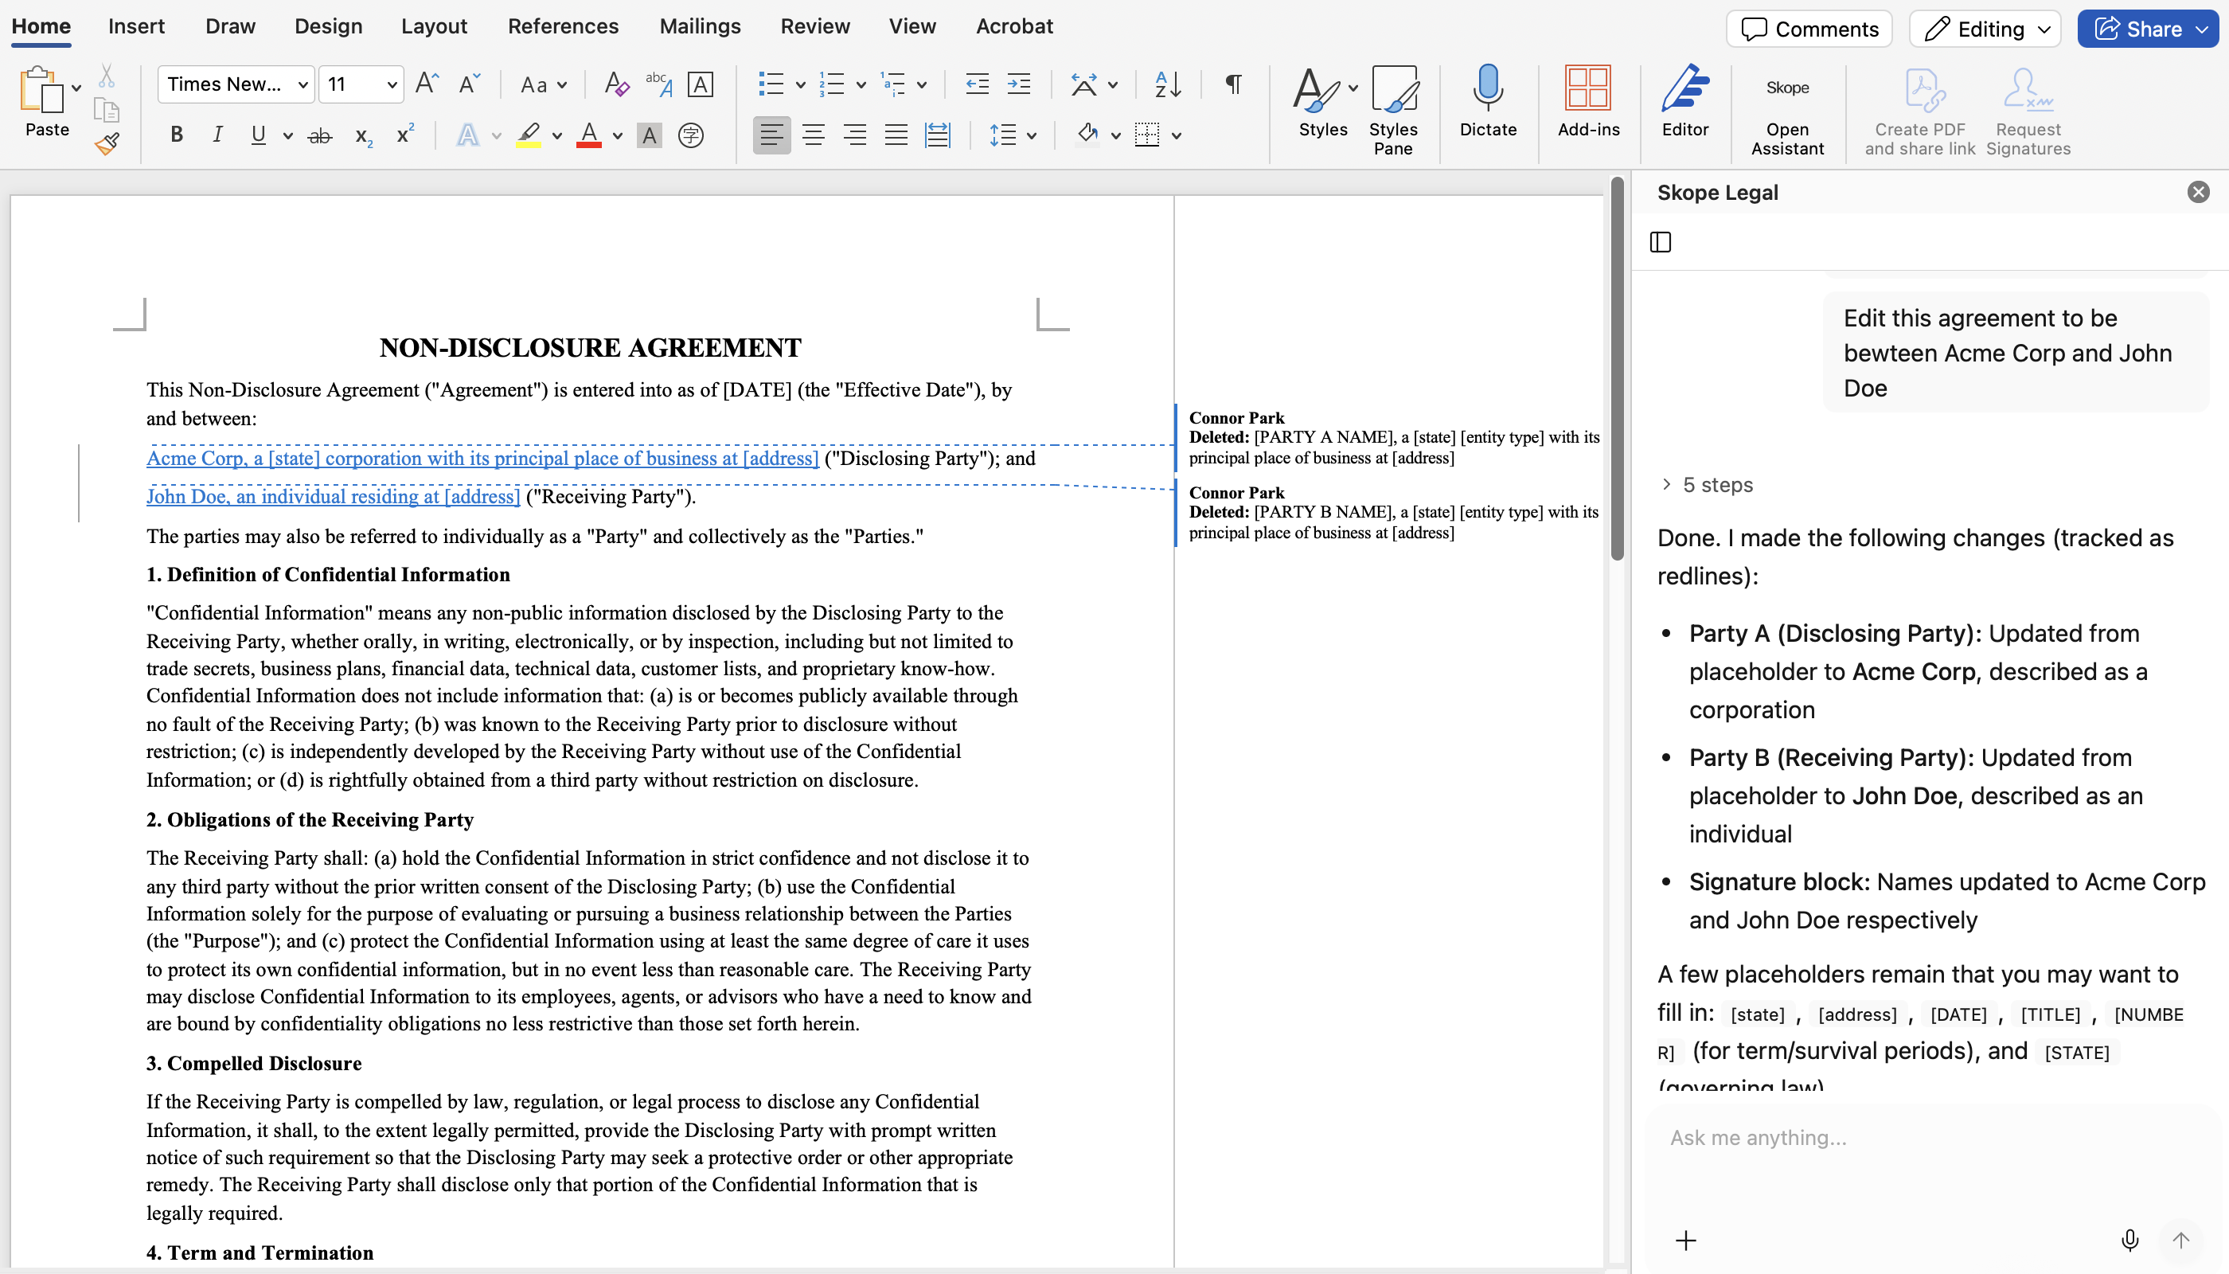Switch to the Review tab
2229x1274 pixels.
(814, 26)
